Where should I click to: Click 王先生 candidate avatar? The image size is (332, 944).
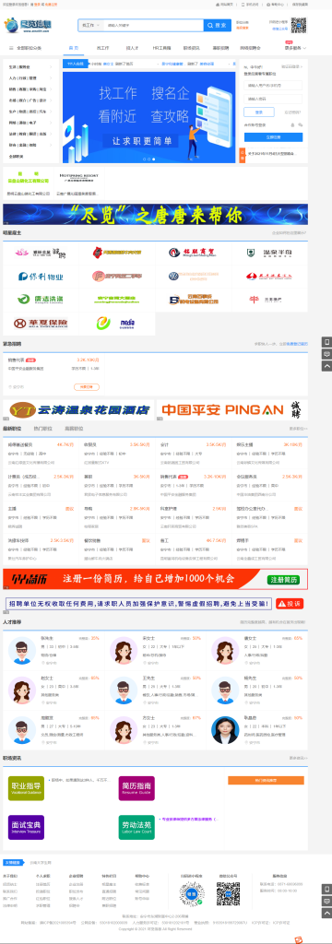coord(123,690)
